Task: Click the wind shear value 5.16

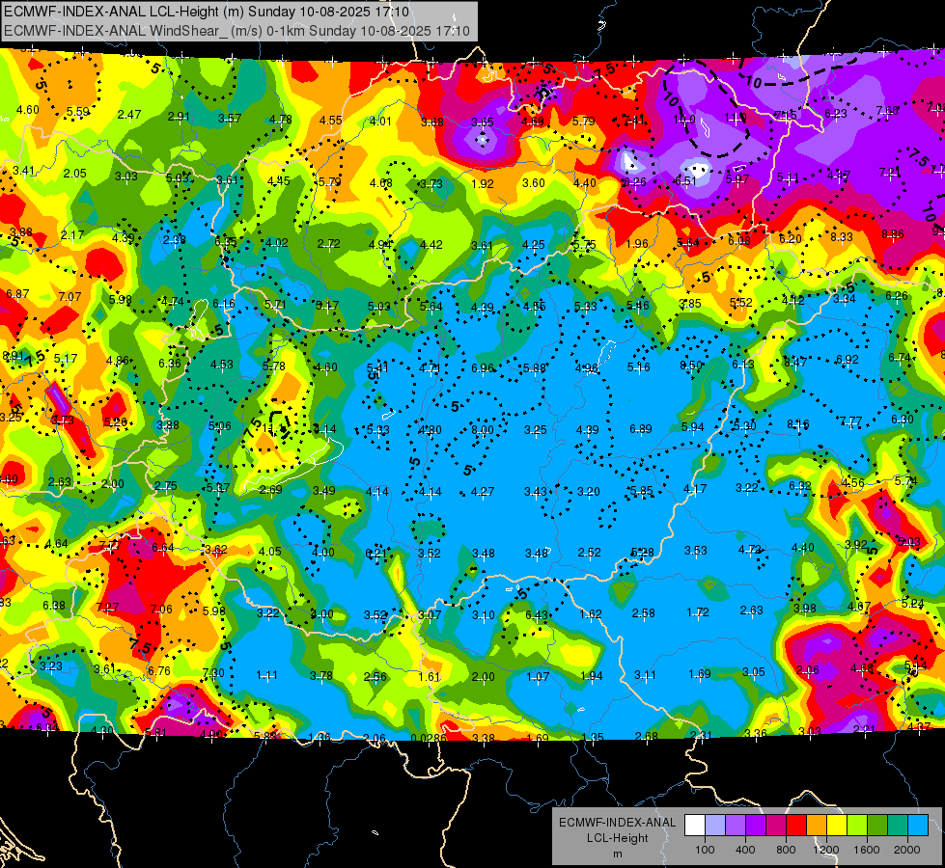Action: (x=639, y=366)
